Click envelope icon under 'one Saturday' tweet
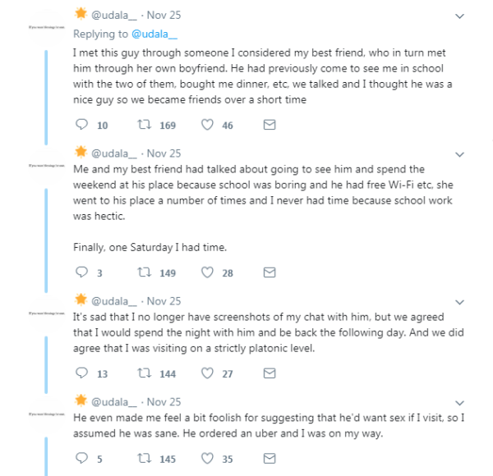Screen dimensions: 493x476 pyautogui.click(x=270, y=272)
